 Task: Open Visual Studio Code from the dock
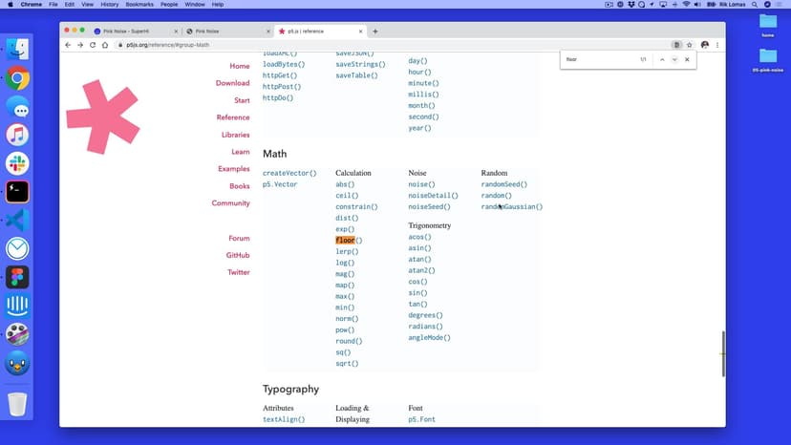[17, 220]
